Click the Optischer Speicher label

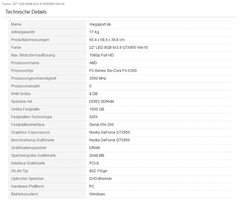coord(27,179)
